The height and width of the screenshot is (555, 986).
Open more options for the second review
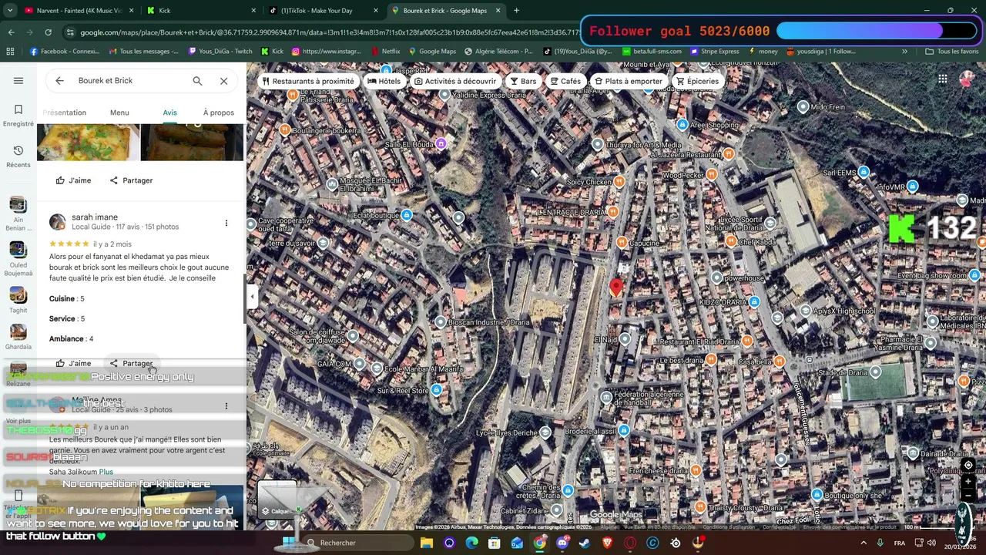tap(226, 405)
